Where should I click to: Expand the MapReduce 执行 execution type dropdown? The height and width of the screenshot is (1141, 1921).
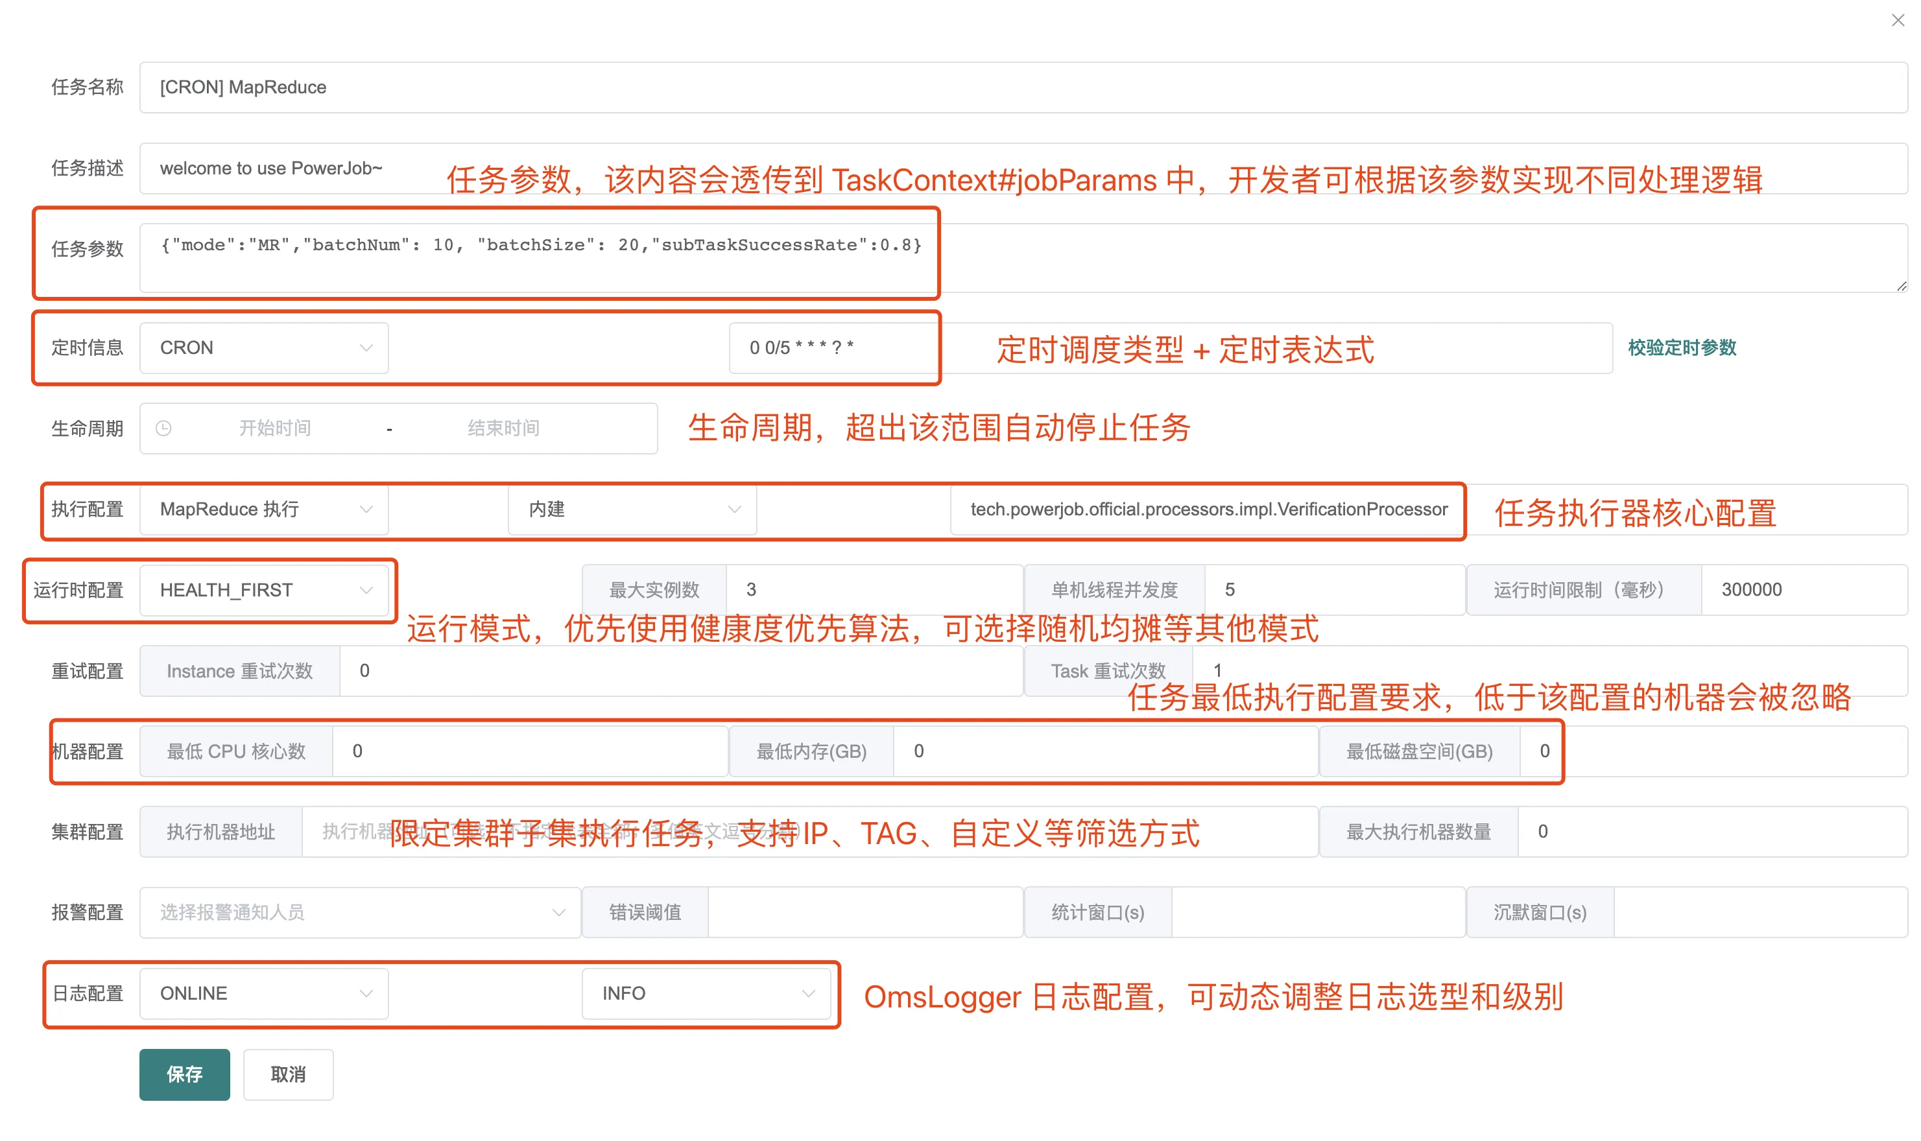263,509
